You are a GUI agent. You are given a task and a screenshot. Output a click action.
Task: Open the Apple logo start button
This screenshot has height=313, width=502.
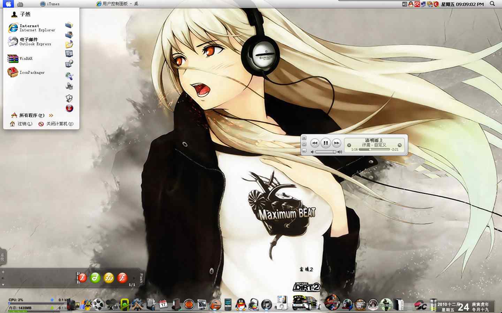tap(8, 4)
